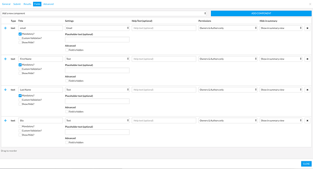Check Field is hidden for Bio field
313x169 pixels.
[x=67, y=142]
